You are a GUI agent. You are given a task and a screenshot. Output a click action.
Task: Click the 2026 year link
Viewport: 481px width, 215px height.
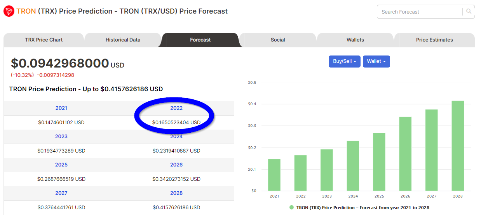point(176,165)
